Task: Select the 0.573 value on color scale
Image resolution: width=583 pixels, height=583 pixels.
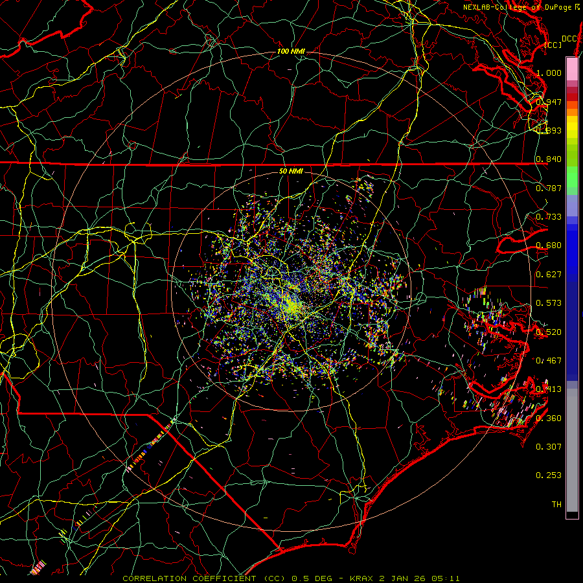Action: tap(549, 303)
